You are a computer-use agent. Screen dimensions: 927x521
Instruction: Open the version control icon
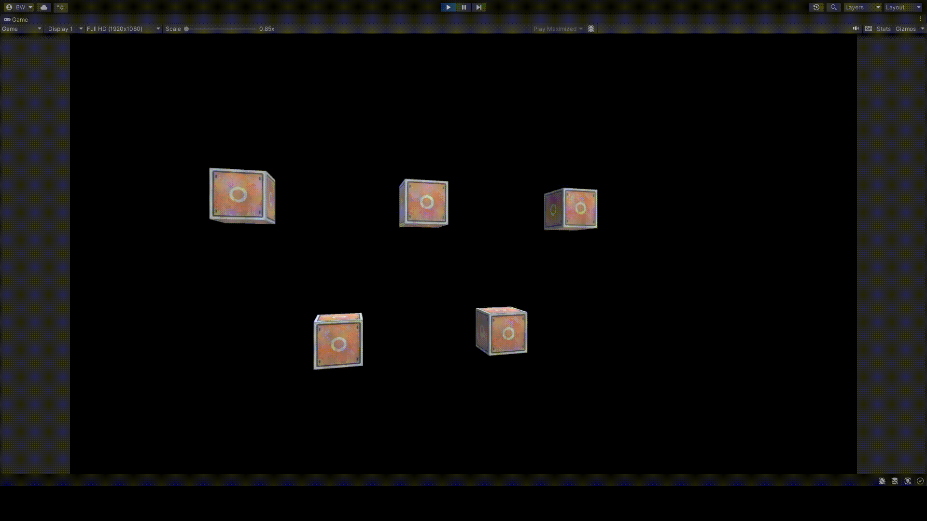pos(60,7)
